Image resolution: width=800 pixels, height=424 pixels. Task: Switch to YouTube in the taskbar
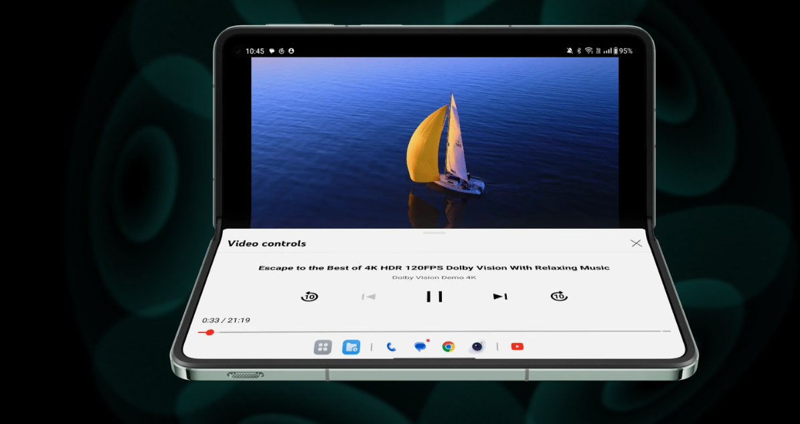[x=517, y=346]
